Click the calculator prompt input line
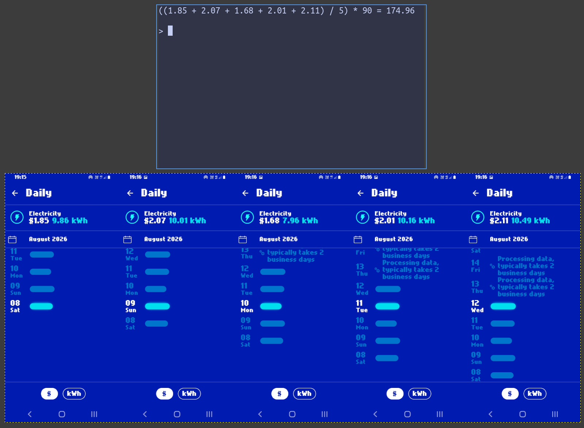This screenshot has width=584, height=428. point(291,31)
